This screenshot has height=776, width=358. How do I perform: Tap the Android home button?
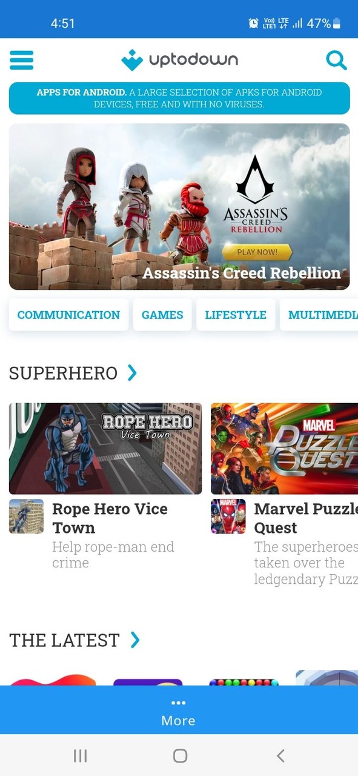180,755
